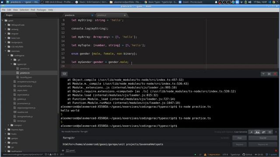Toggle the Whole Word find option

(269, 132)
